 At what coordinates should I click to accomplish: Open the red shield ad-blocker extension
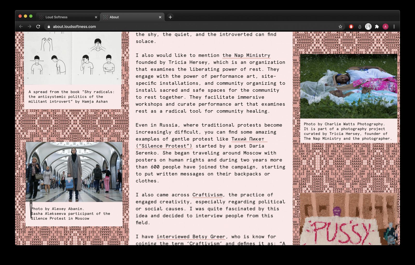(351, 26)
